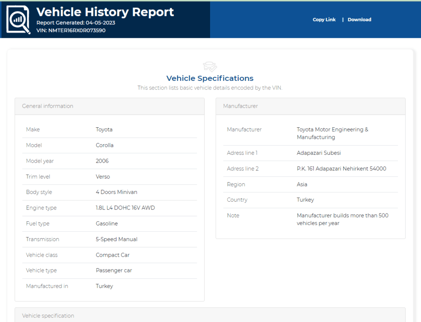Click the Country value Turkey
The image size is (421, 322).
305,200
